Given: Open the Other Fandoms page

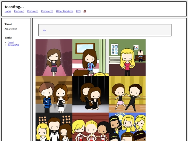Looking at the screenshot, I should tap(65, 11).
